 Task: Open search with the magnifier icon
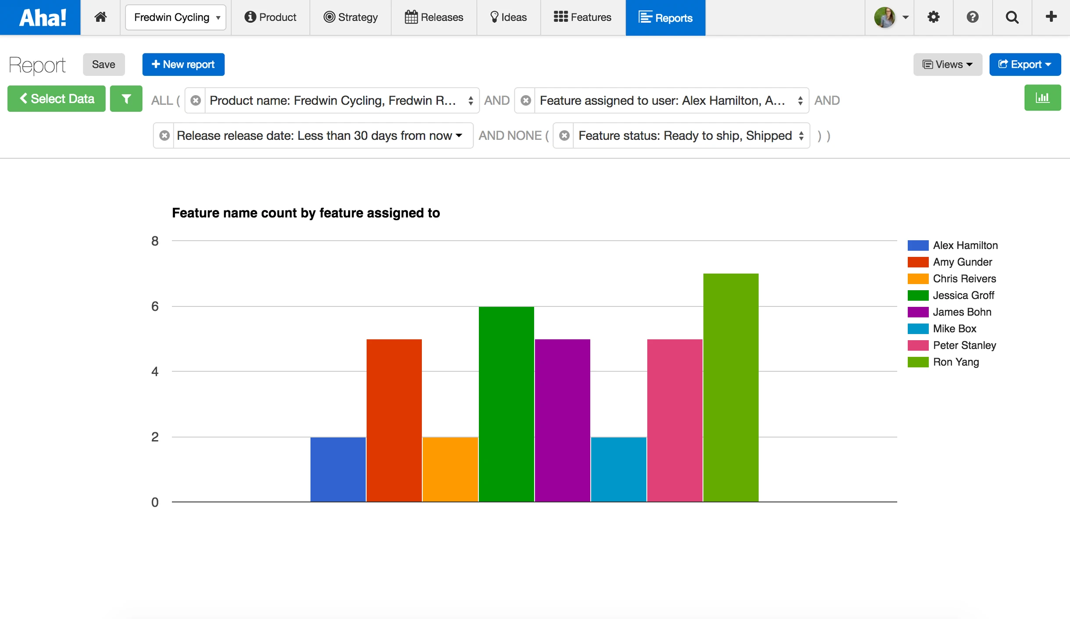[x=1012, y=17]
